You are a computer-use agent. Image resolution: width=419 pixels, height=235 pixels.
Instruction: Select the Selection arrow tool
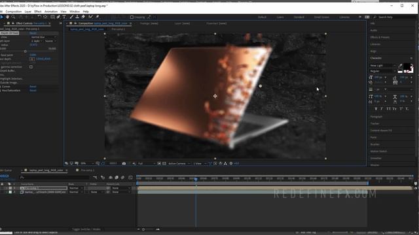pyautogui.click(x=1, y=17)
